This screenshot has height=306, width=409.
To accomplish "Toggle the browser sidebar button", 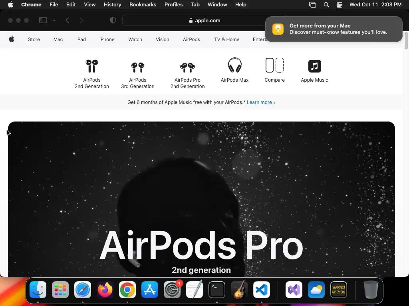I will coord(43,20).
